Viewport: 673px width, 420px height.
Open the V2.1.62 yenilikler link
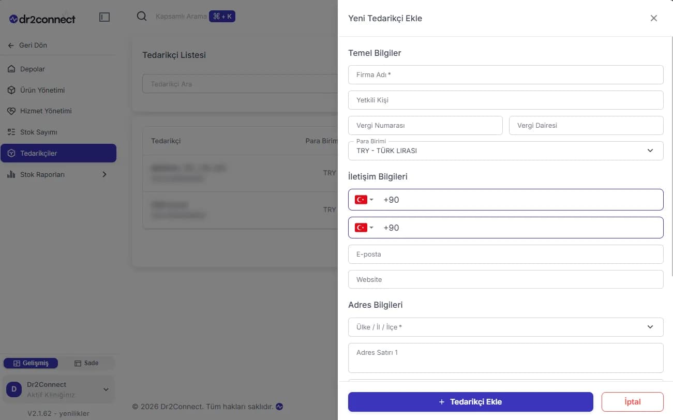click(58, 413)
